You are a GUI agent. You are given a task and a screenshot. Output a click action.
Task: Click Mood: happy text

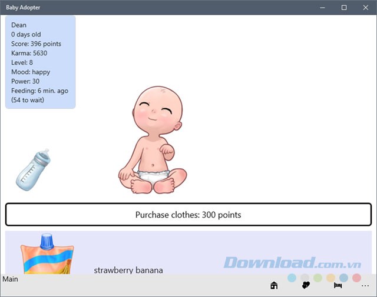point(31,72)
